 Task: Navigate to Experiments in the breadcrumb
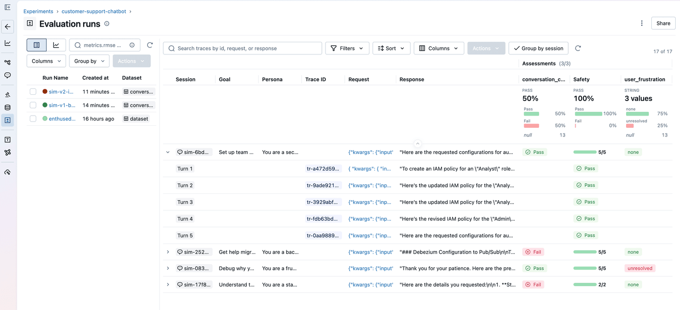(x=38, y=11)
